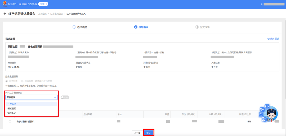Toggle the switch next to reason dropdown
The height and width of the screenshot is (136, 286).
65,97
